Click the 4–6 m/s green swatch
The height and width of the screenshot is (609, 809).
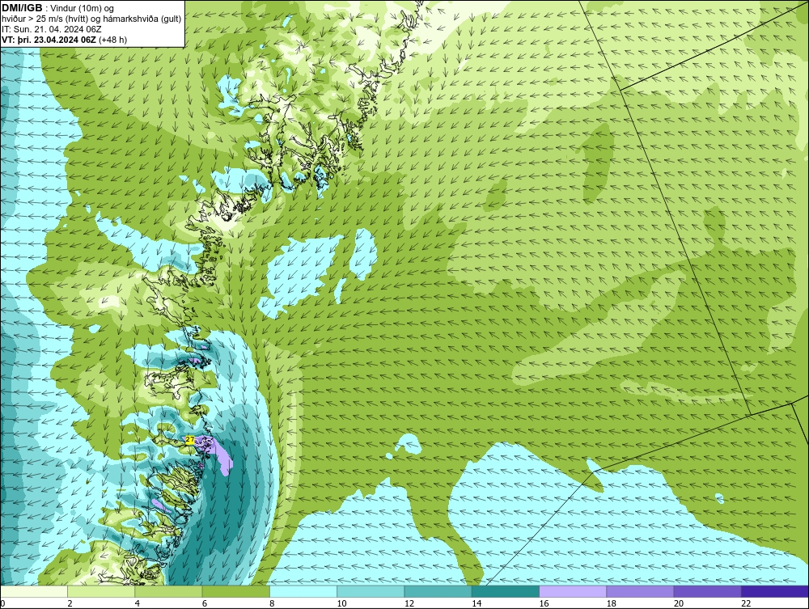tap(169, 591)
